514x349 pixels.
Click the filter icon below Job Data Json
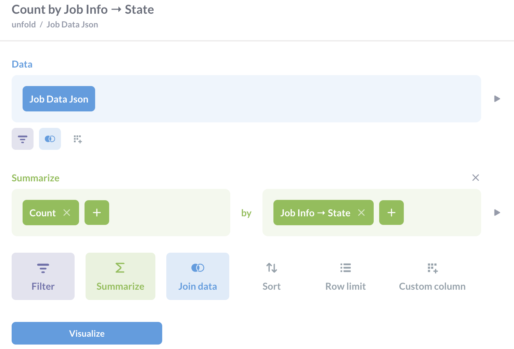click(x=22, y=139)
